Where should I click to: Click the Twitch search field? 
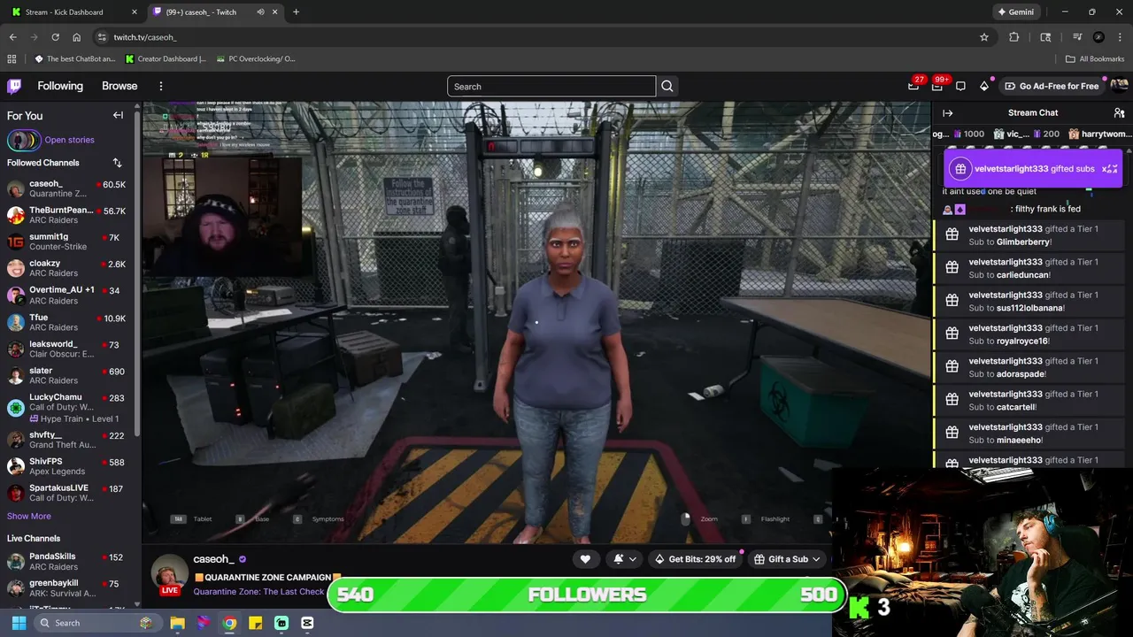[x=551, y=86]
